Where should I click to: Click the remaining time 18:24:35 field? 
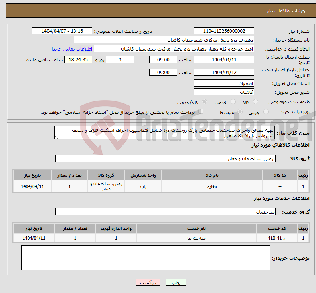click(78, 59)
